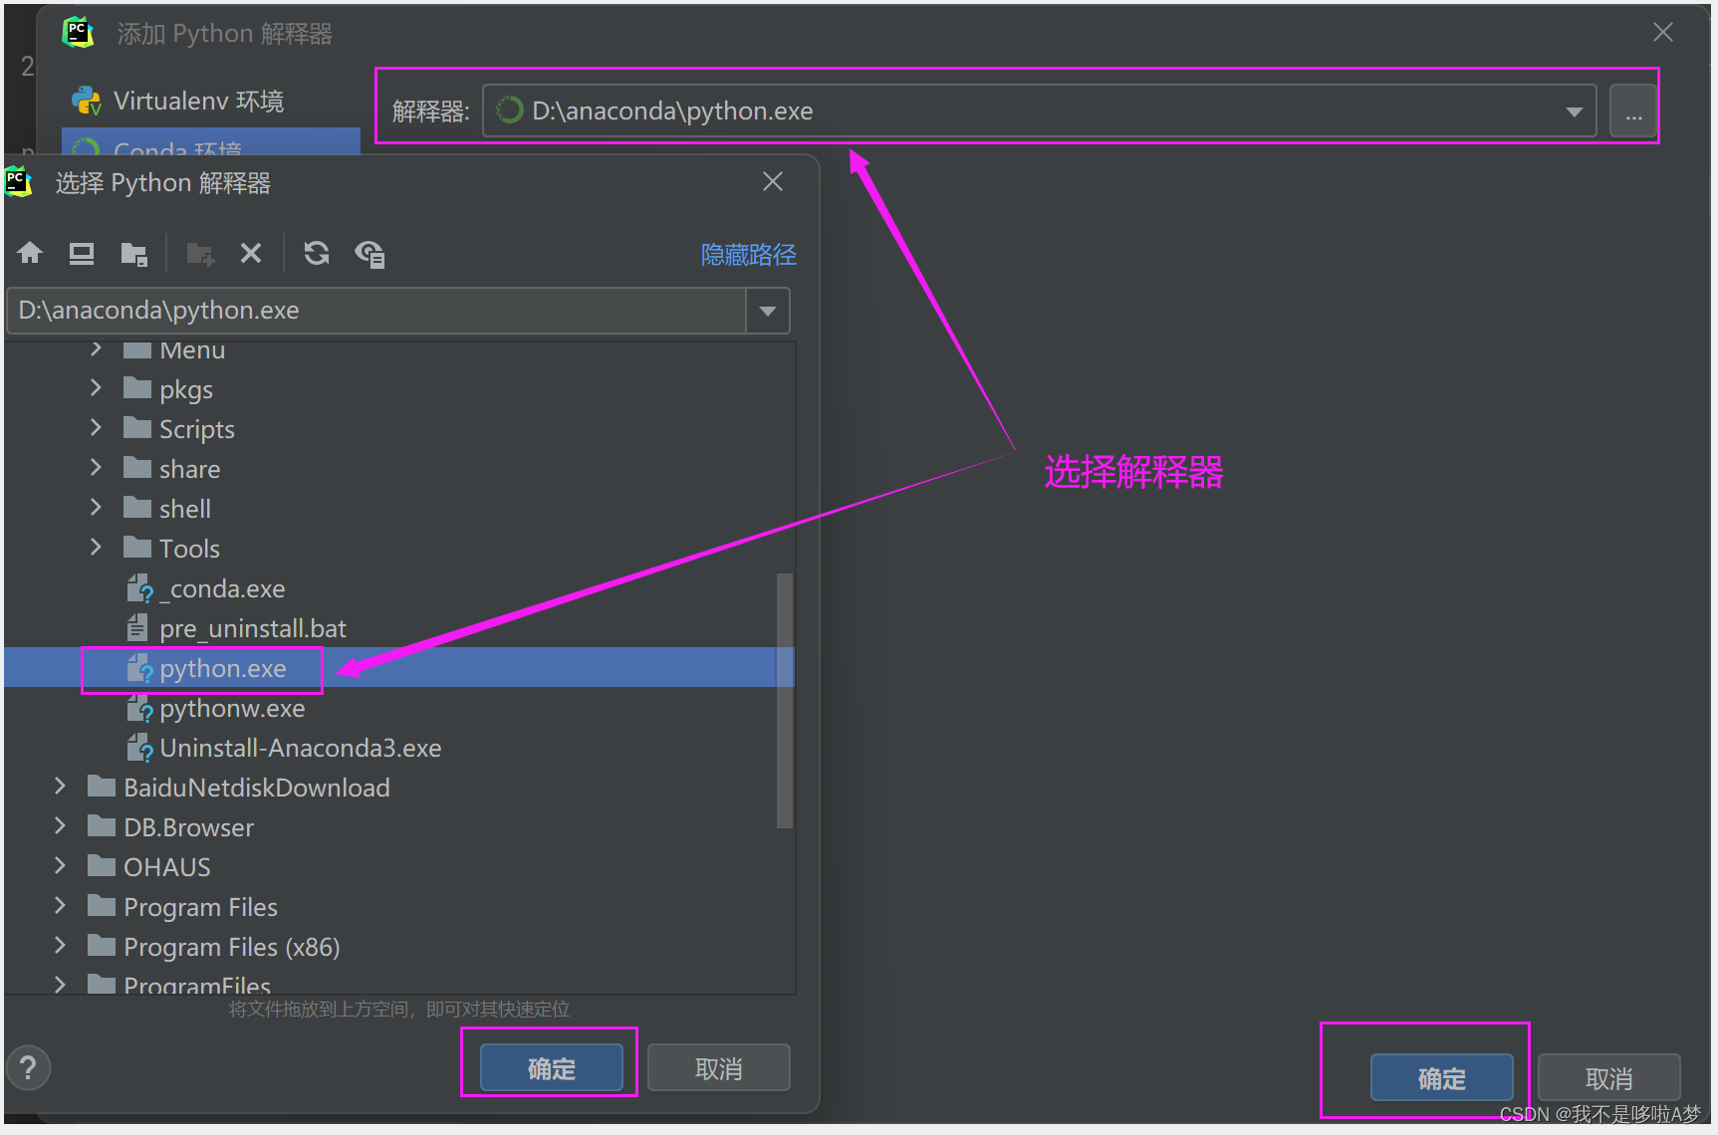Expand the BaiduNetdiskDownload folder
1718x1135 pixels.
click(60, 786)
